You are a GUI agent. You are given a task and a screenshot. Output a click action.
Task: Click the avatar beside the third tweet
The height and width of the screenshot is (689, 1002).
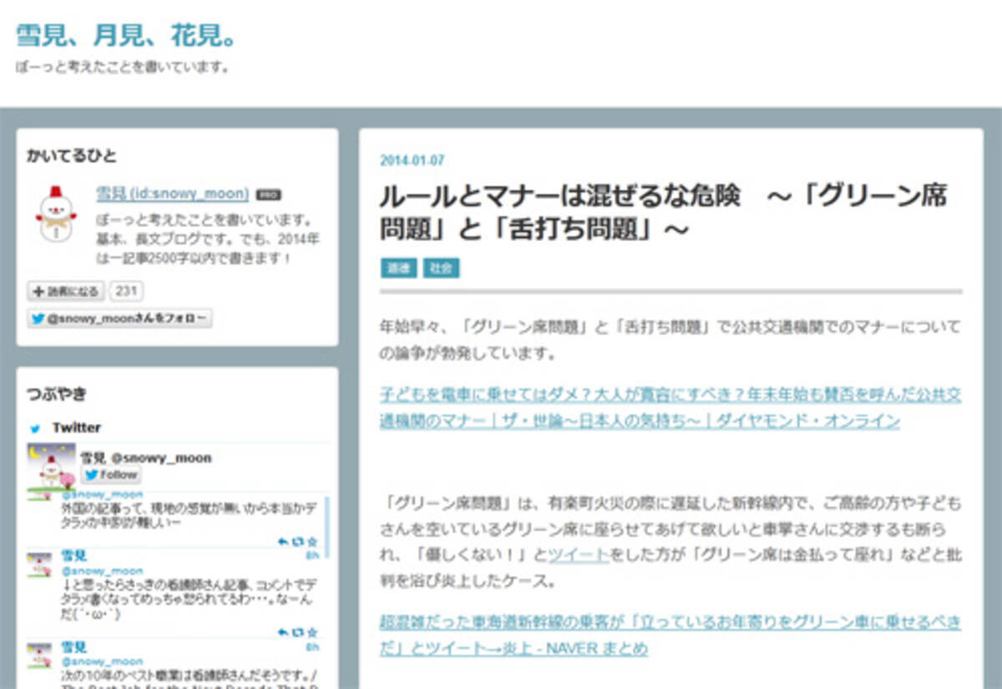tap(39, 656)
